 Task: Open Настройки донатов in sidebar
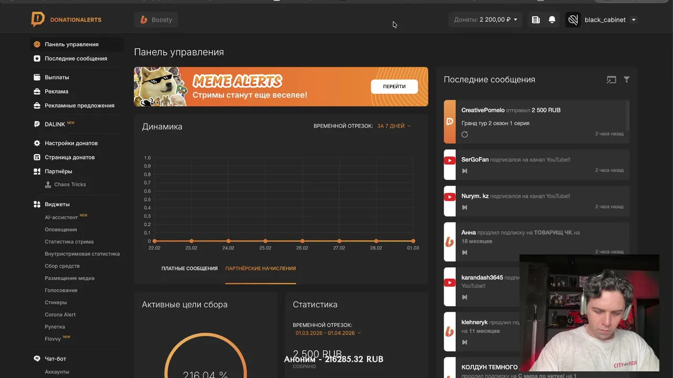(x=71, y=143)
